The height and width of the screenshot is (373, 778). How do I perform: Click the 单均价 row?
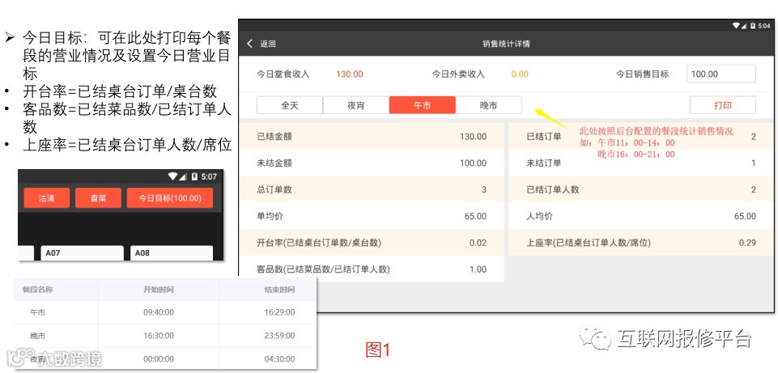click(372, 216)
